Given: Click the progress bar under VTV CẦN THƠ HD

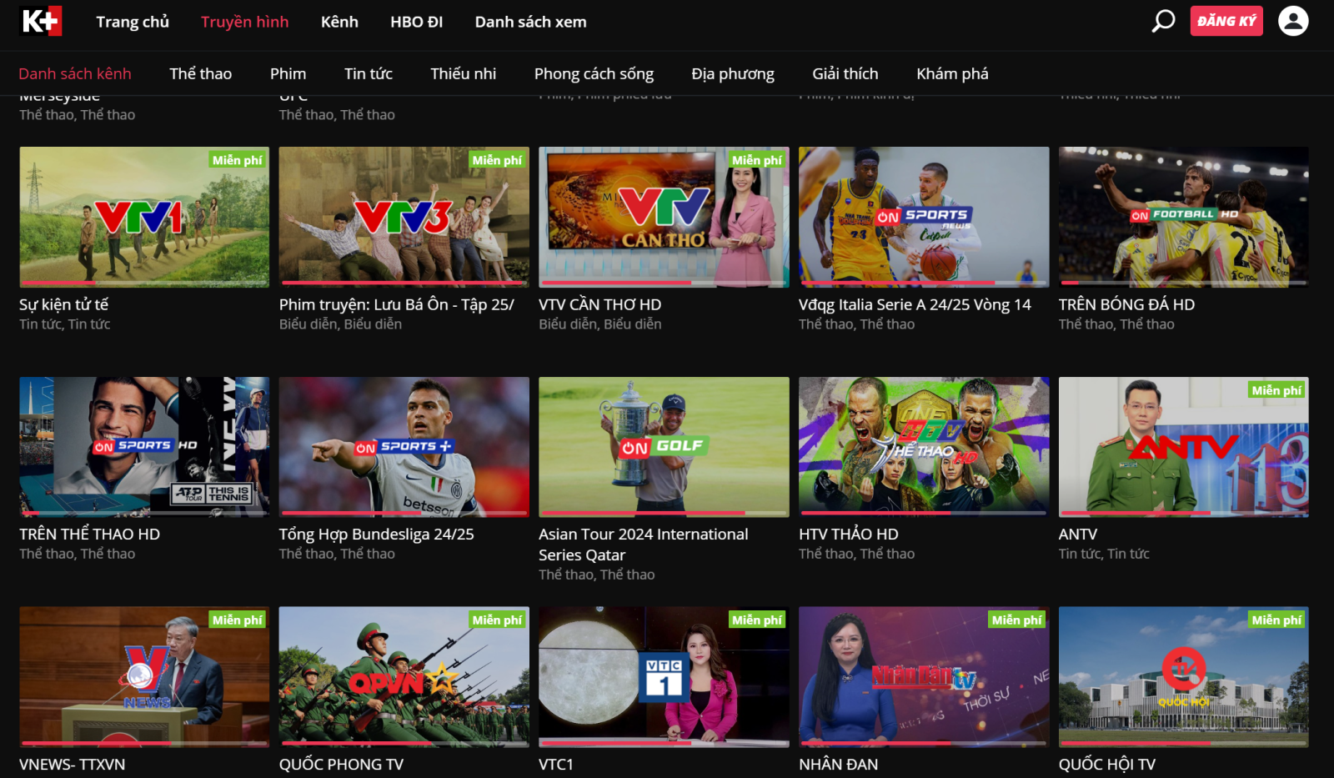Looking at the screenshot, I should [x=663, y=284].
